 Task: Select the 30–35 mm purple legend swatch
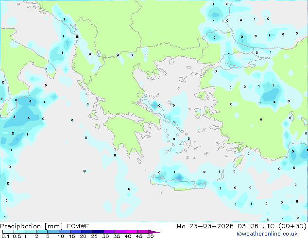109,232
